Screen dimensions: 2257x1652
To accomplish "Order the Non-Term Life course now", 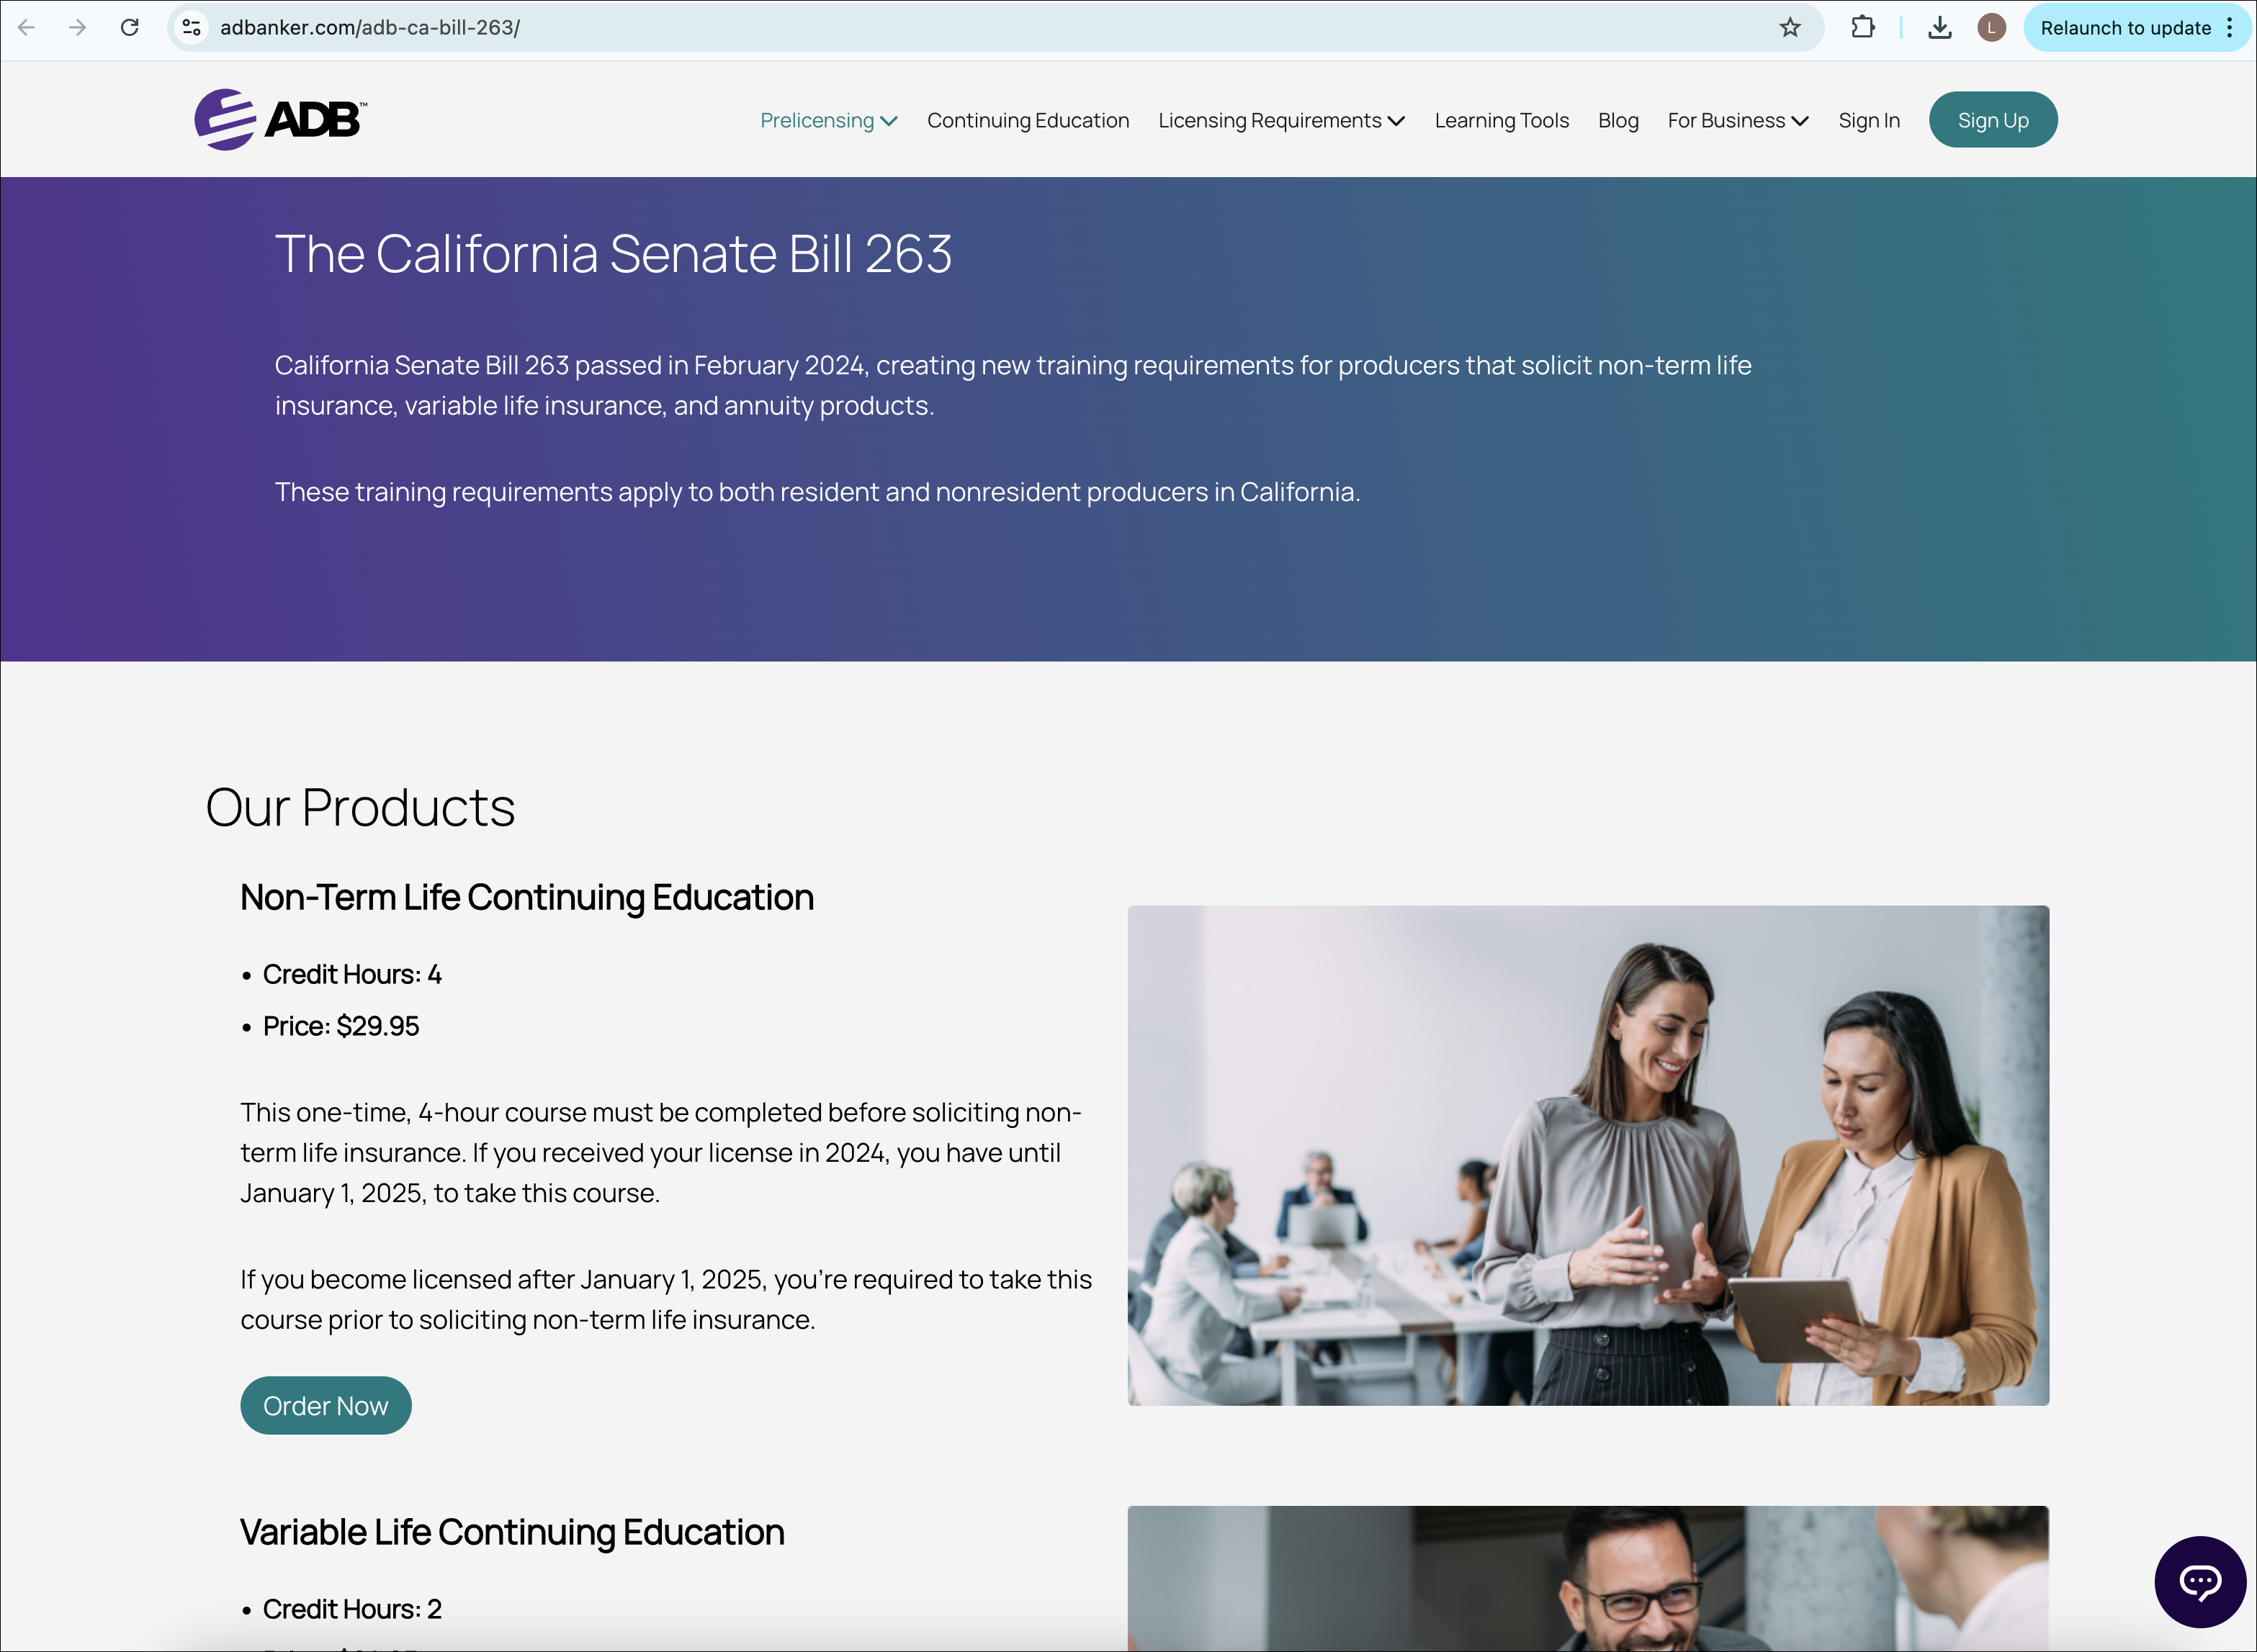I will [325, 1405].
